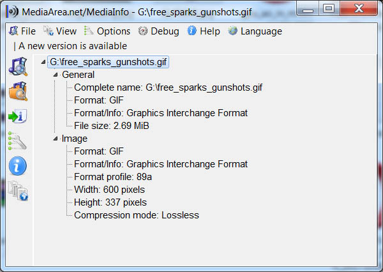
Task: Select 'Format: GIF' under General
Action: click(99, 100)
